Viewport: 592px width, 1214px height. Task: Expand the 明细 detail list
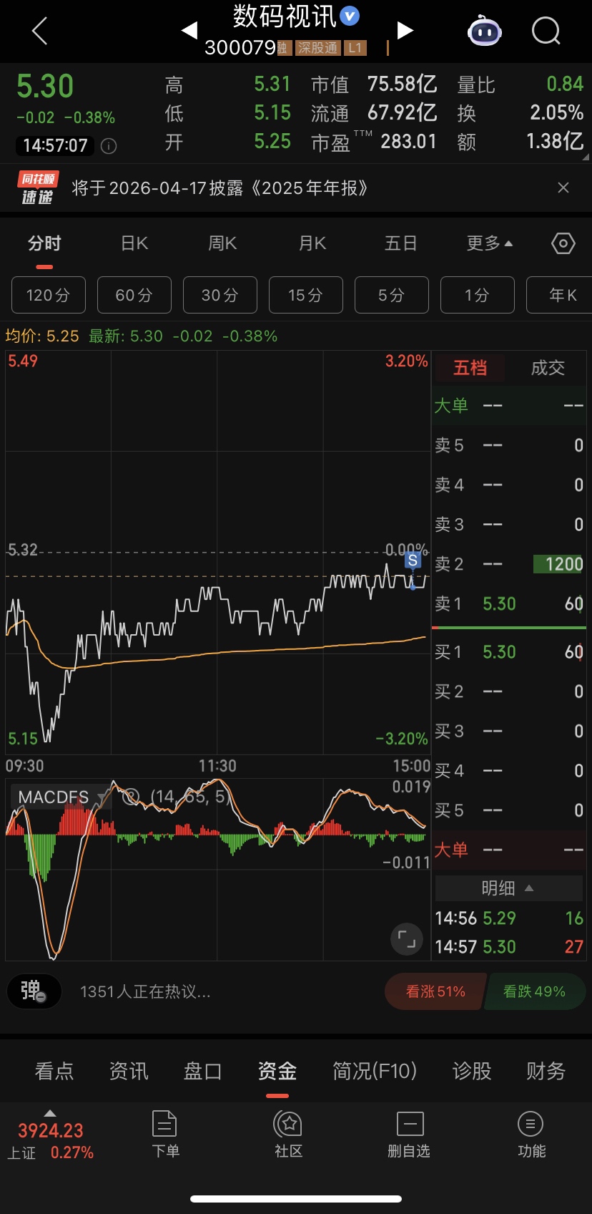[x=508, y=888]
